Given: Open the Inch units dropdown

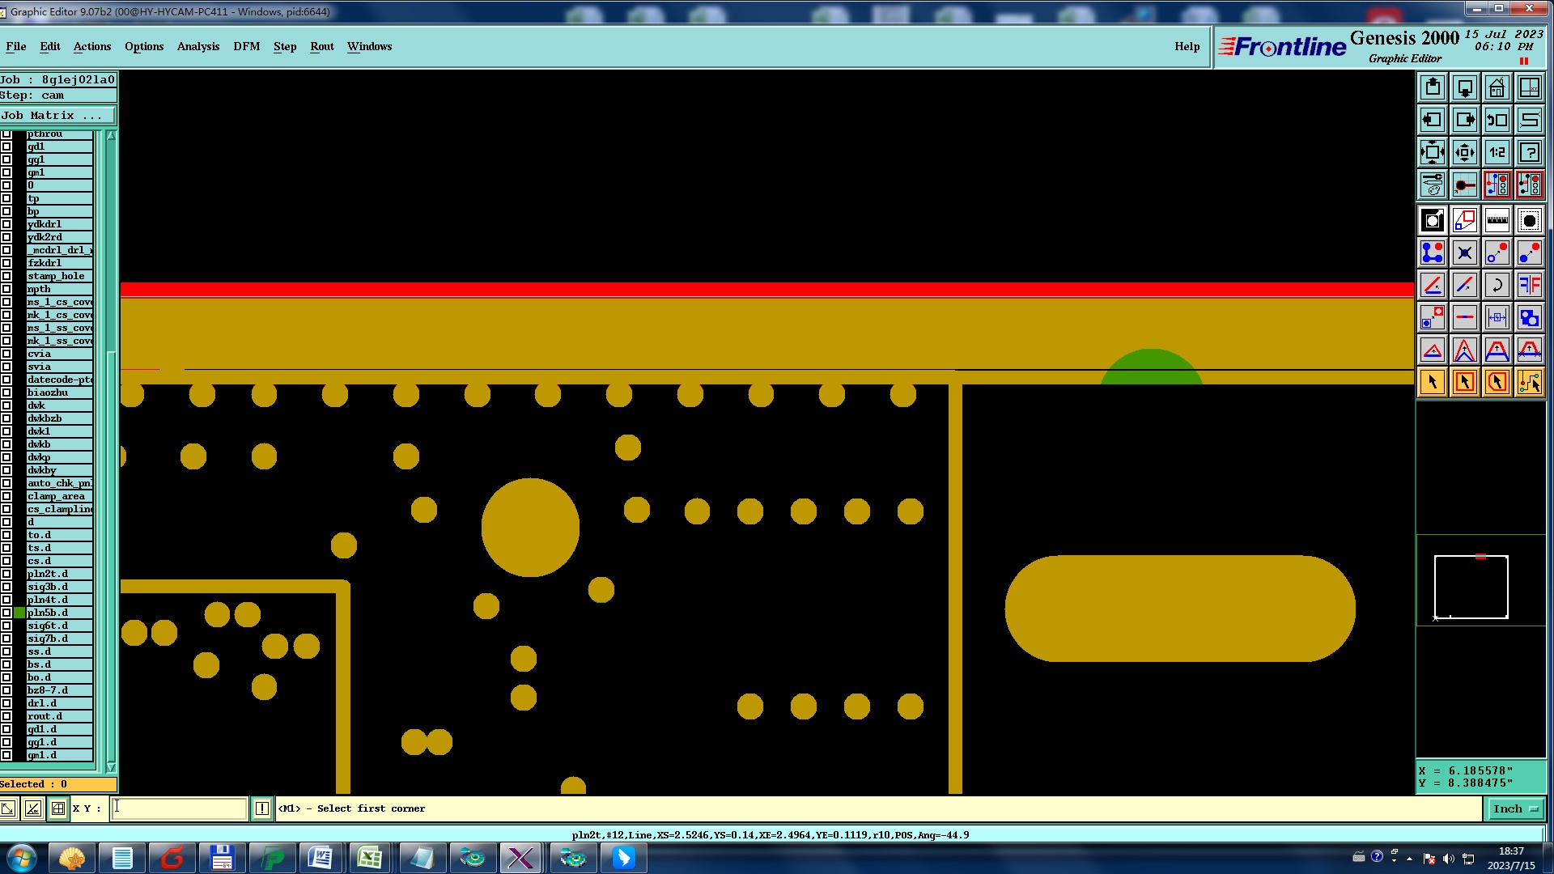Looking at the screenshot, I should pyautogui.click(x=1514, y=808).
